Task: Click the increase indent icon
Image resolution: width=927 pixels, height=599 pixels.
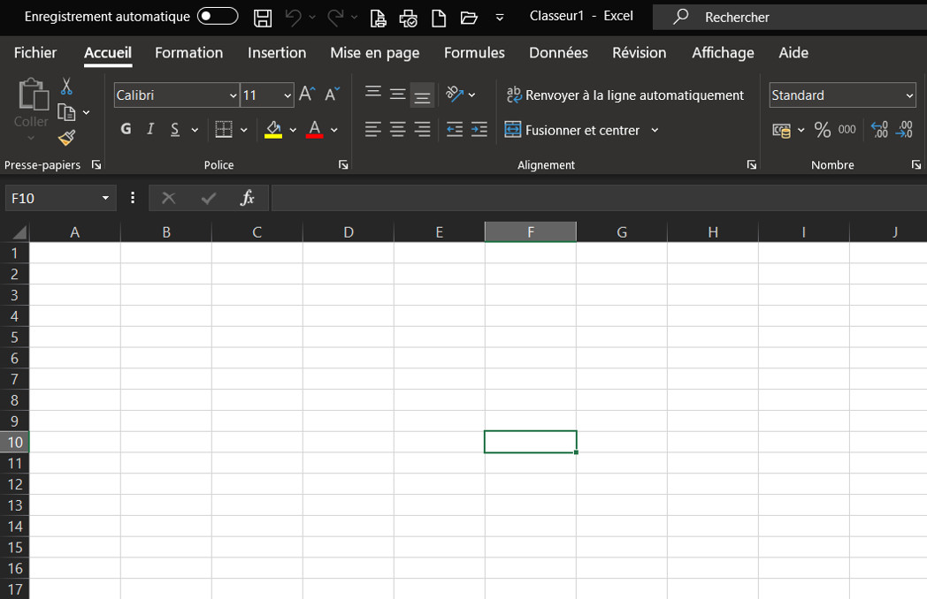Action: pos(479,129)
